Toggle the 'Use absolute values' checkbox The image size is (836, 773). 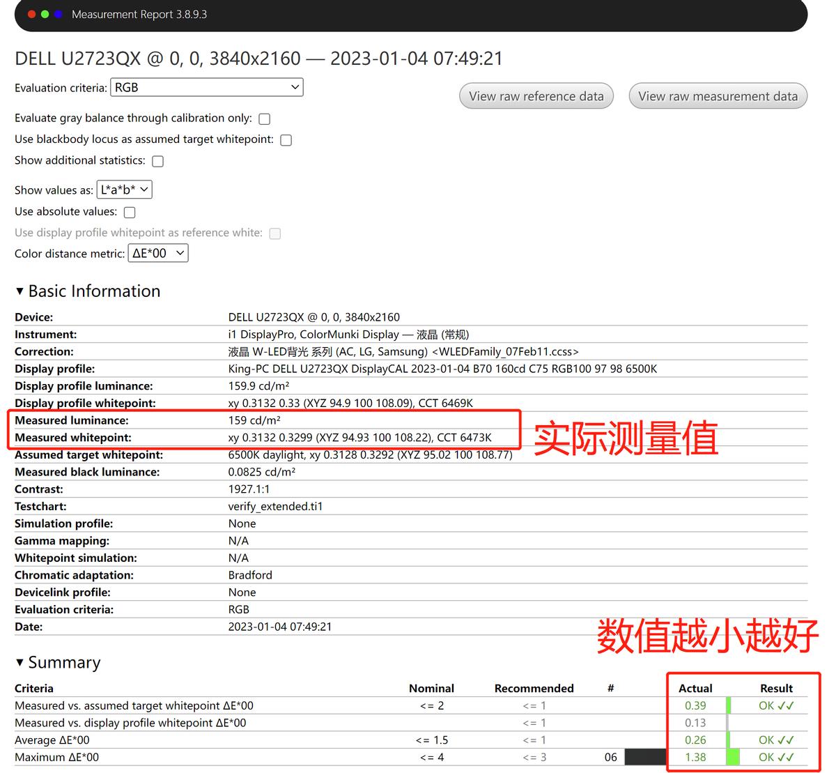(129, 212)
